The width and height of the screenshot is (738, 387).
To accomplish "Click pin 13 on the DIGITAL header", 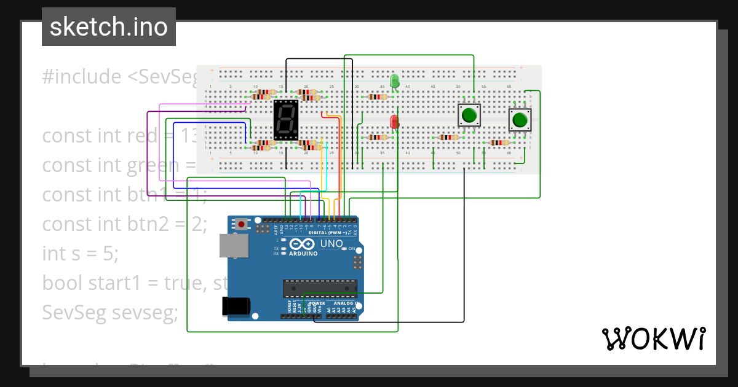I will (286, 222).
